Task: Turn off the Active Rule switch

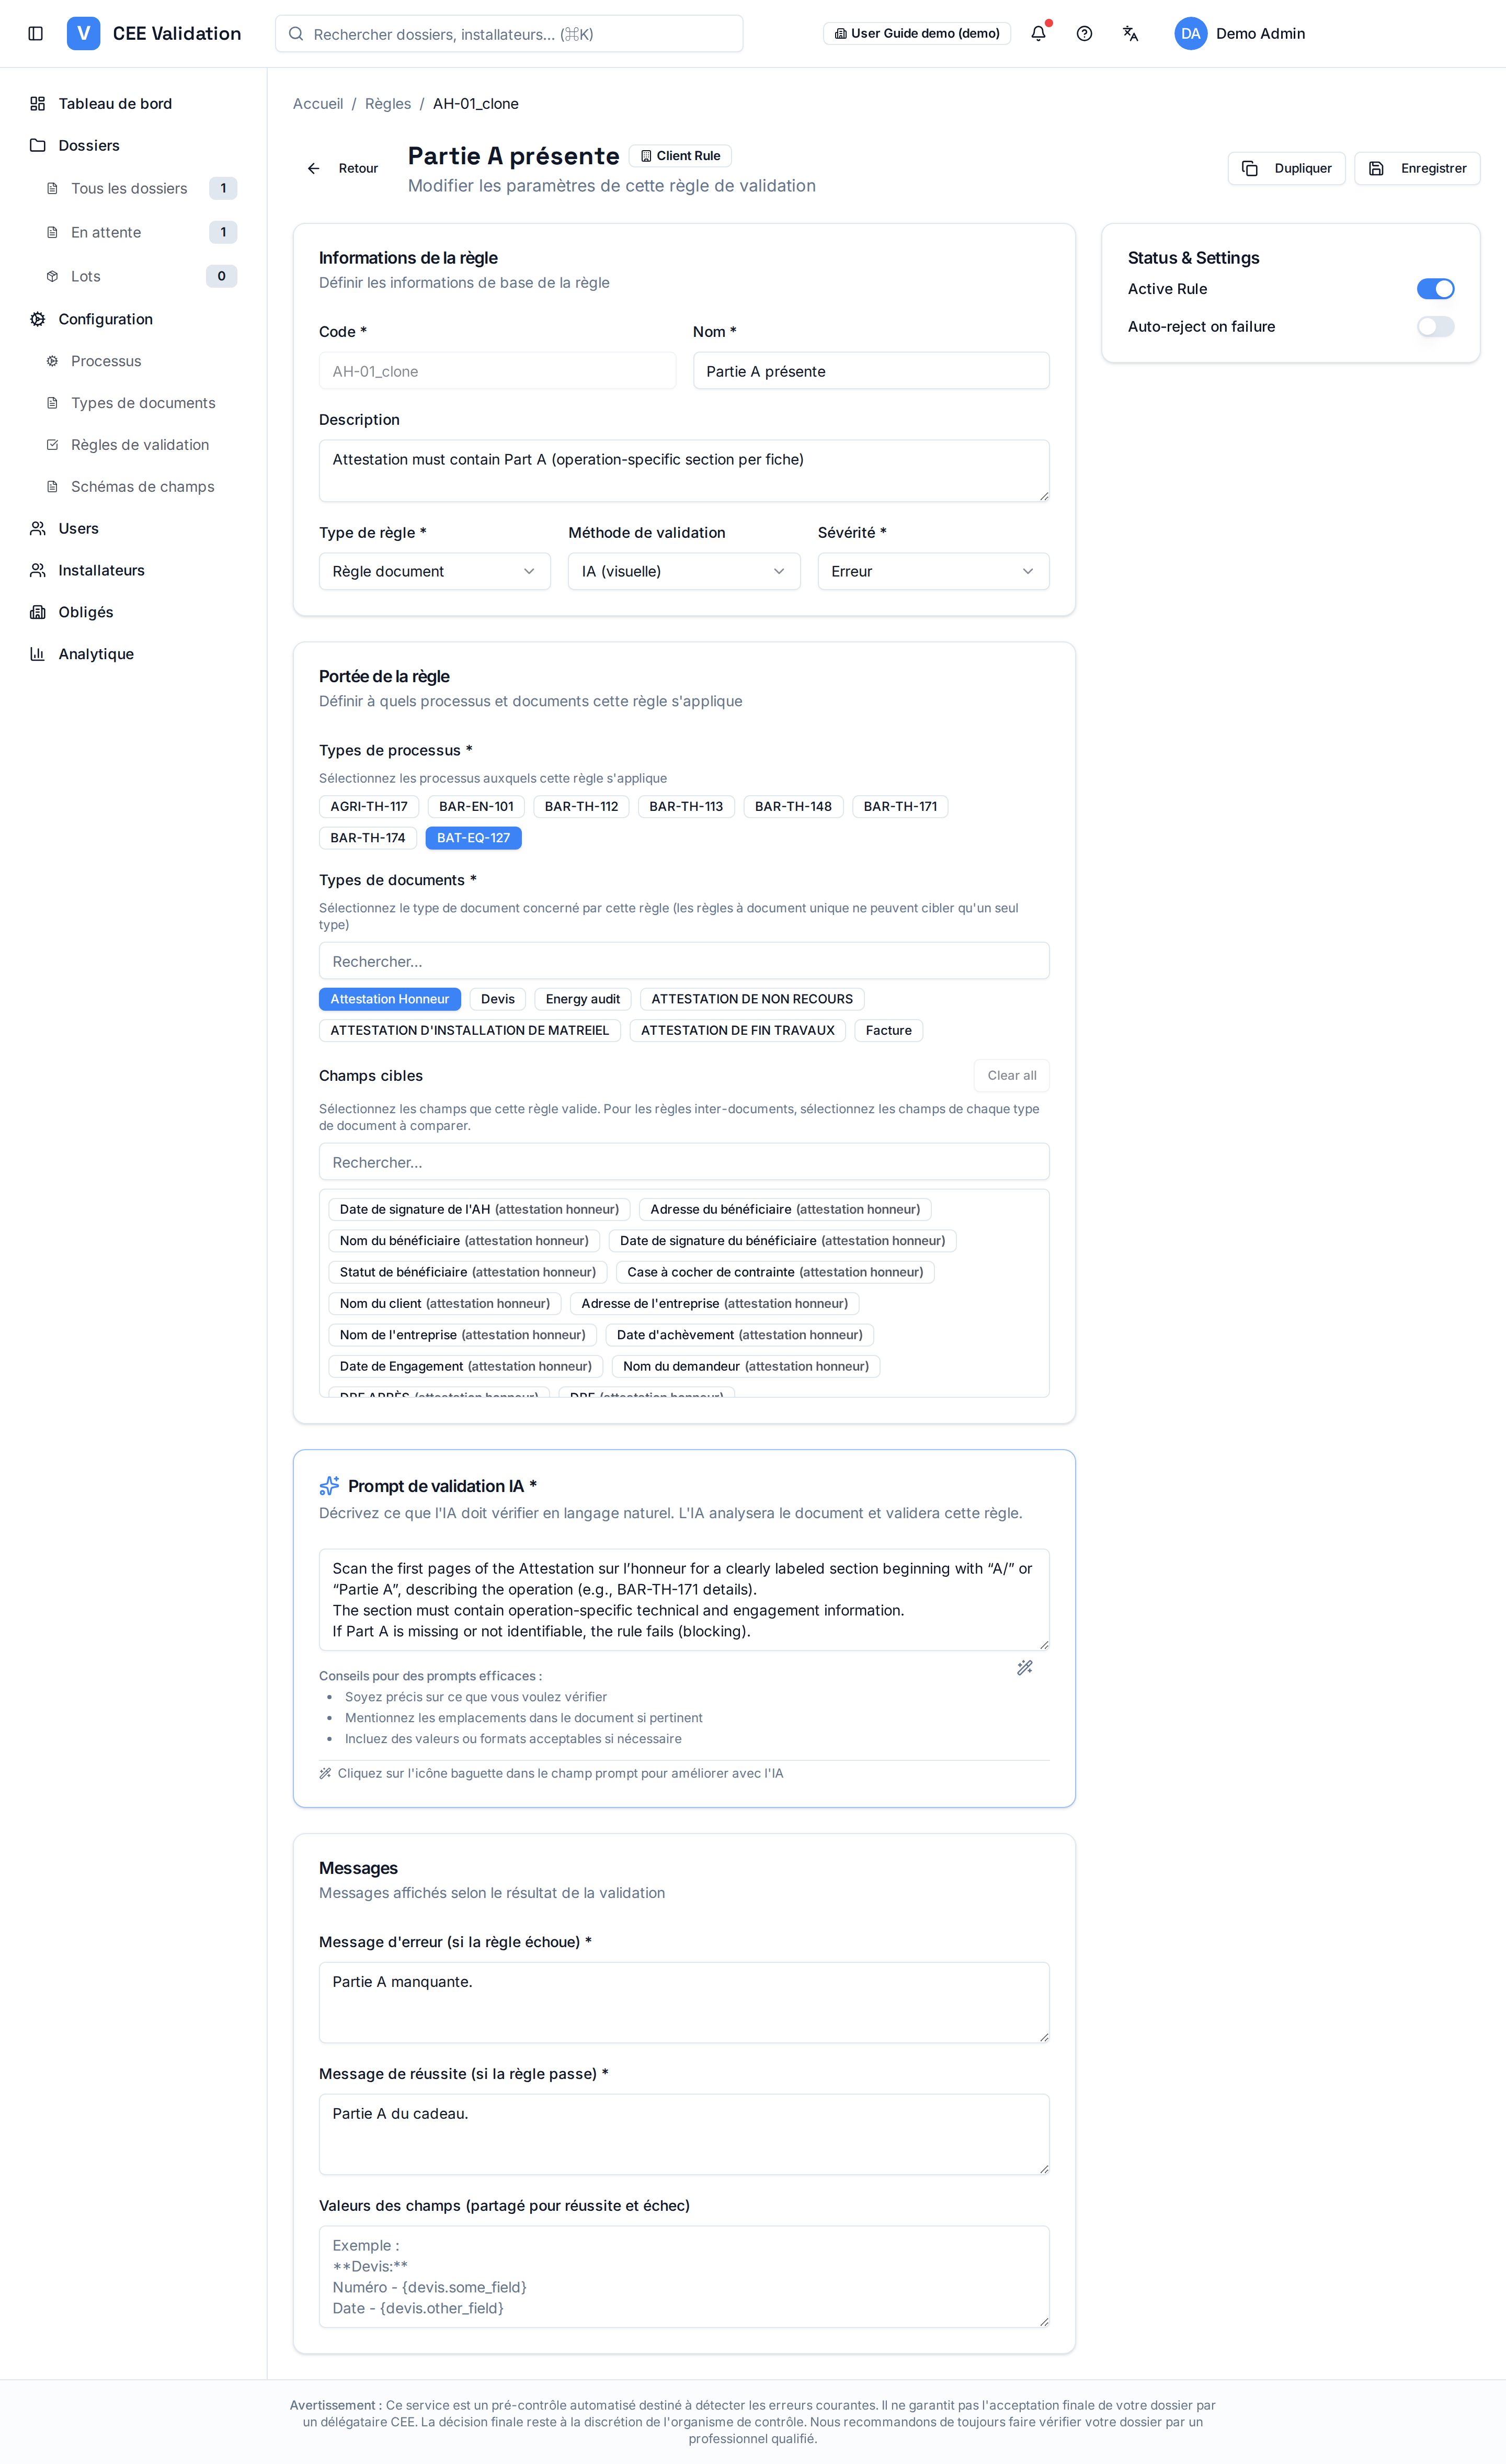Action: click(1435, 289)
